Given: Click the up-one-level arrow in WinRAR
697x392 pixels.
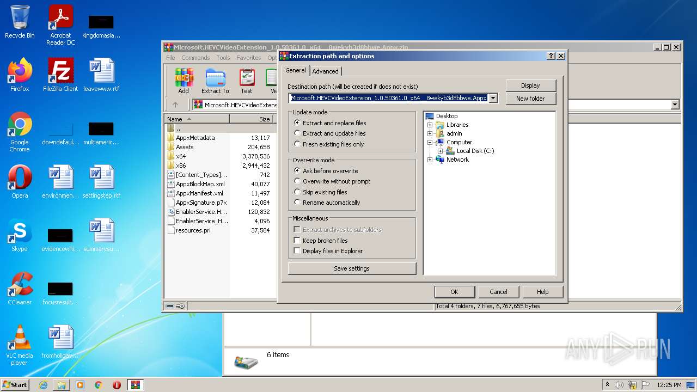Looking at the screenshot, I should 175,105.
